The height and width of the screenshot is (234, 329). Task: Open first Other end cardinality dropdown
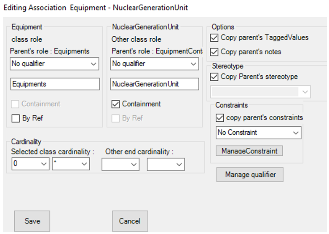[x=120, y=165]
